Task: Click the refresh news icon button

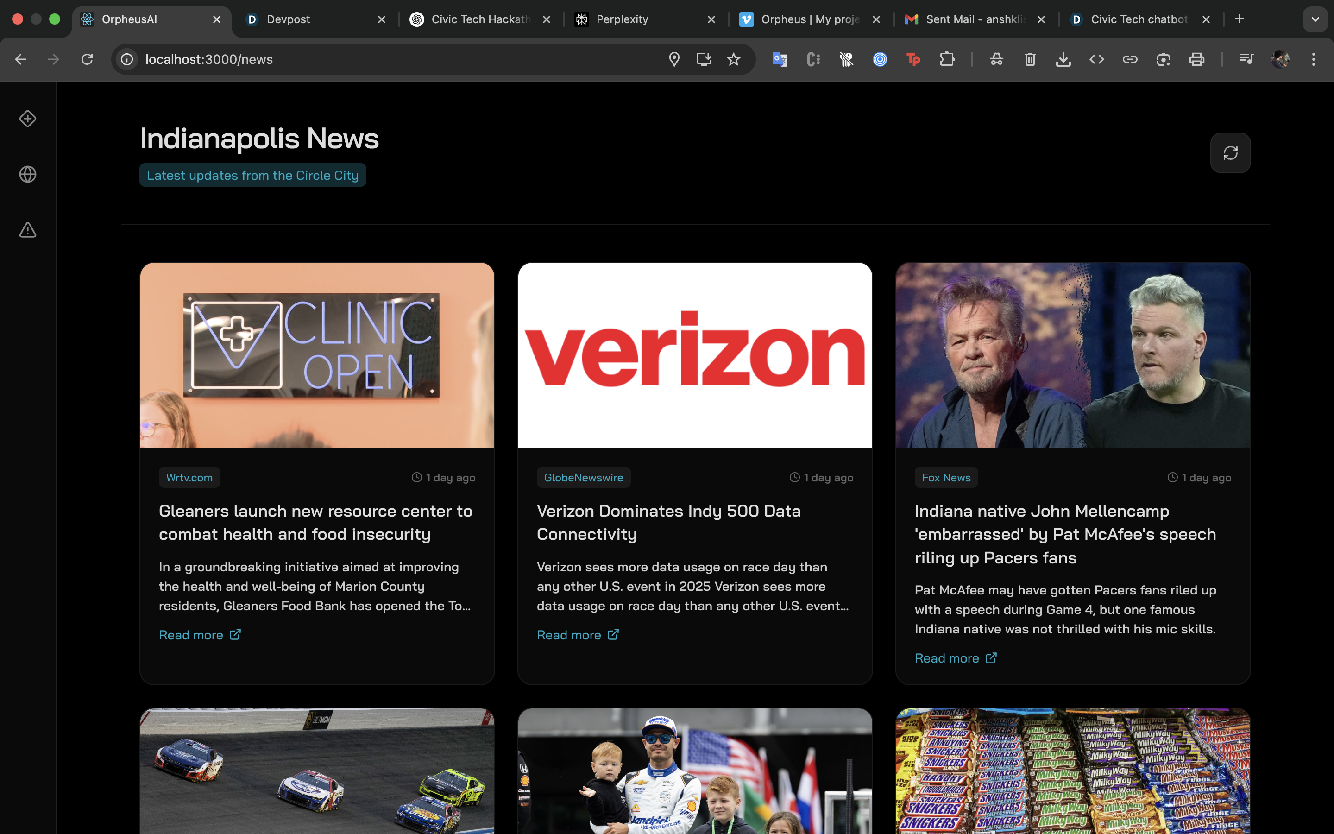Action: tap(1230, 153)
